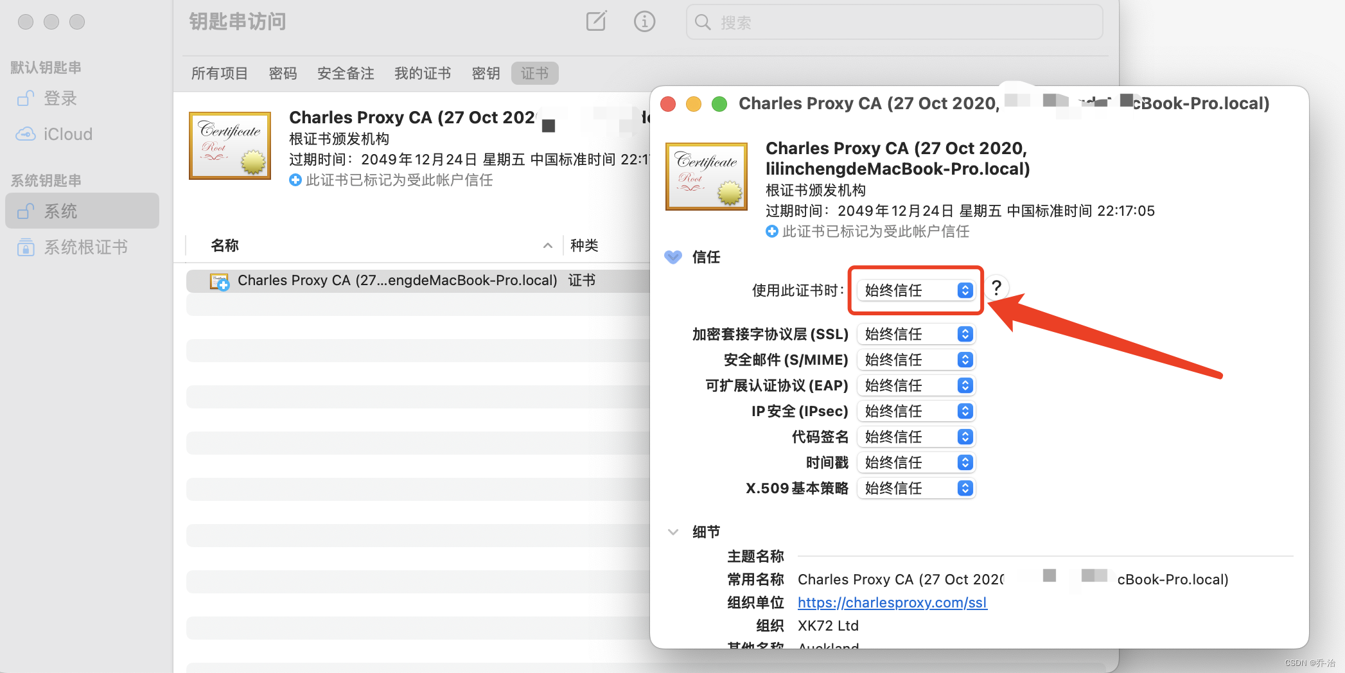Viewport: 1345px width, 673px height.
Task: Open the 代码签名 trust dropdown
Action: point(916,437)
